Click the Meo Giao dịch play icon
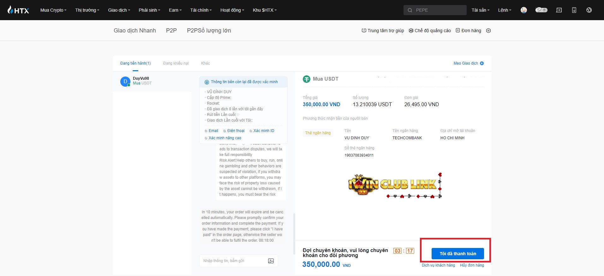604x276 pixels. pyautogui.click(x=482, y=63)
